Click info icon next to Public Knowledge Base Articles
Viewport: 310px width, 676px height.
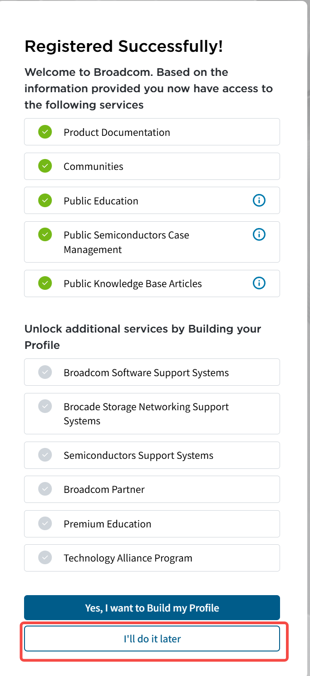click(x=259, y=283)
